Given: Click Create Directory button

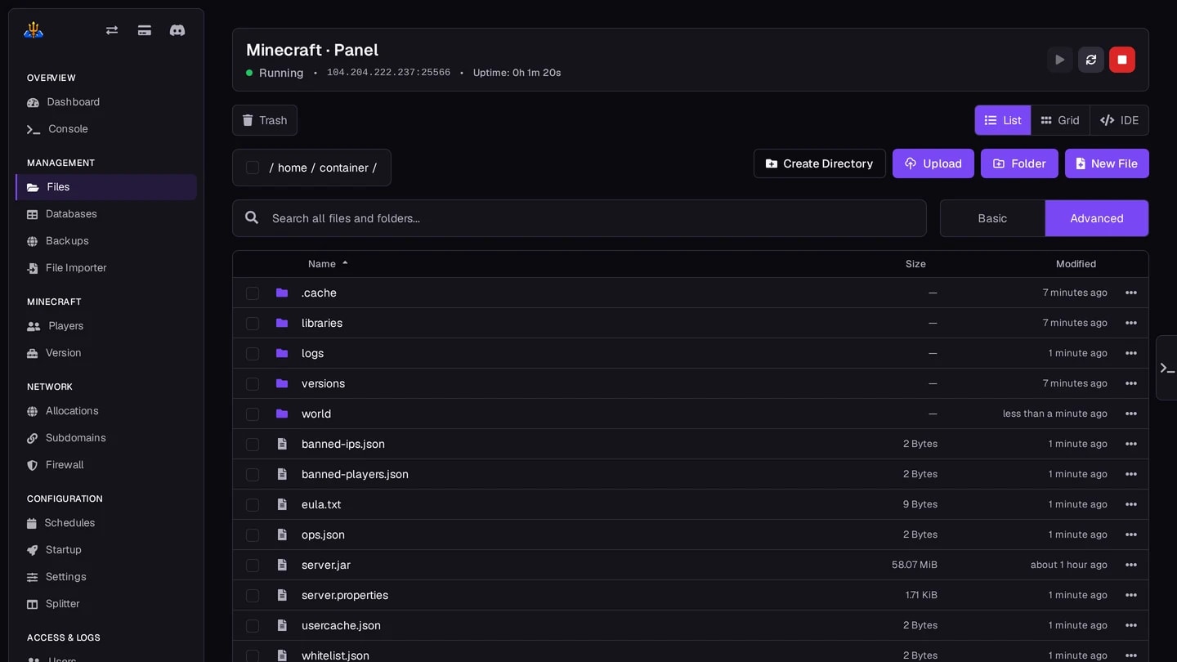Looking at the screenshot, I should [x=819, y=163].
